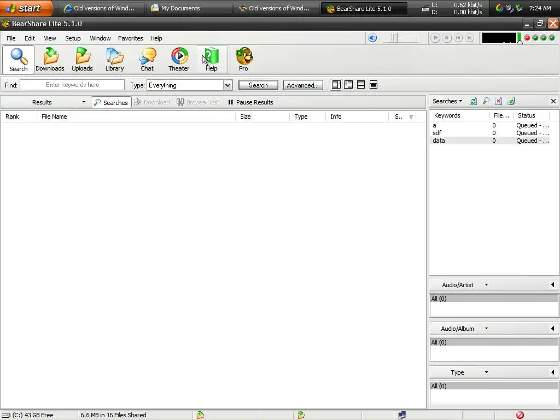
Task: Click the Stop button in the media player
Action: [446, 38]
